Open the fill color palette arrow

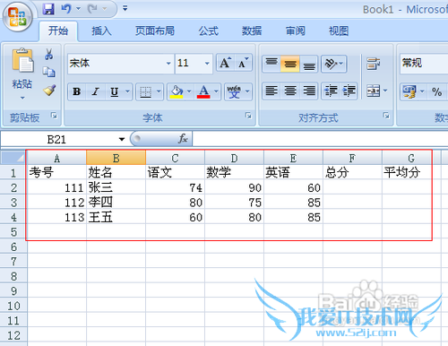pos(189,91)
